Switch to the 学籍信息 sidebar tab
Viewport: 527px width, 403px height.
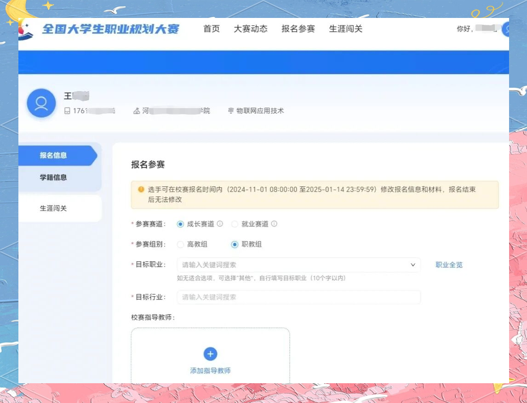coord(54,177)
